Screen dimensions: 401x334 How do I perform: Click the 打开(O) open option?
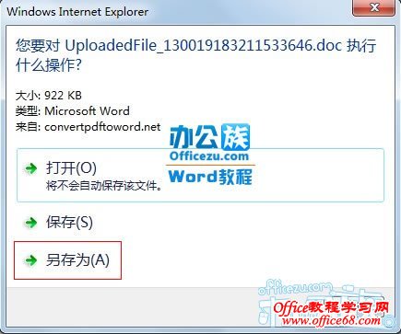click(200, 175)
